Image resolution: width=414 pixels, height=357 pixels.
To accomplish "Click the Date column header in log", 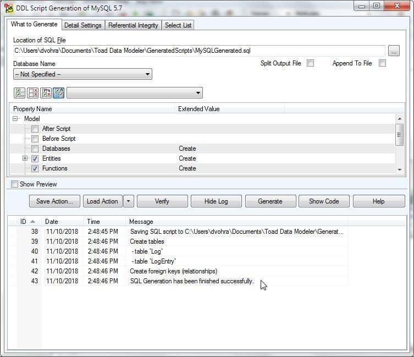I will pos(62,222).
